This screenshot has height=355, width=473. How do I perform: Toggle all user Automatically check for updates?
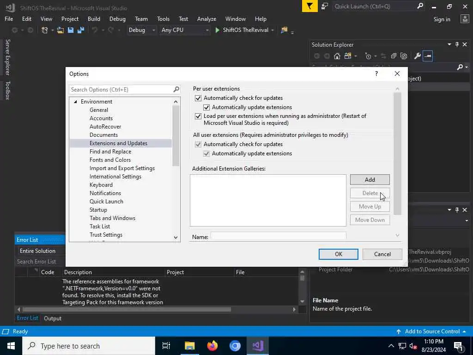(198, 144)
